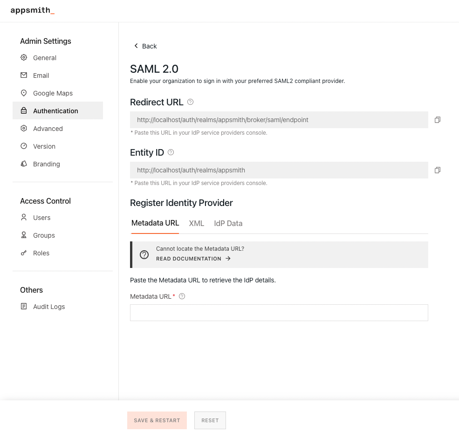This screenshot has width=459, height=439.
Task: Open the Metadata URL help tooltip
Action: (x=182, y=296)
